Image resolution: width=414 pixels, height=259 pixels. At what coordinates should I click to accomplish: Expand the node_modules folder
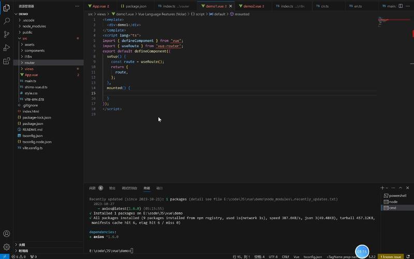49,26
